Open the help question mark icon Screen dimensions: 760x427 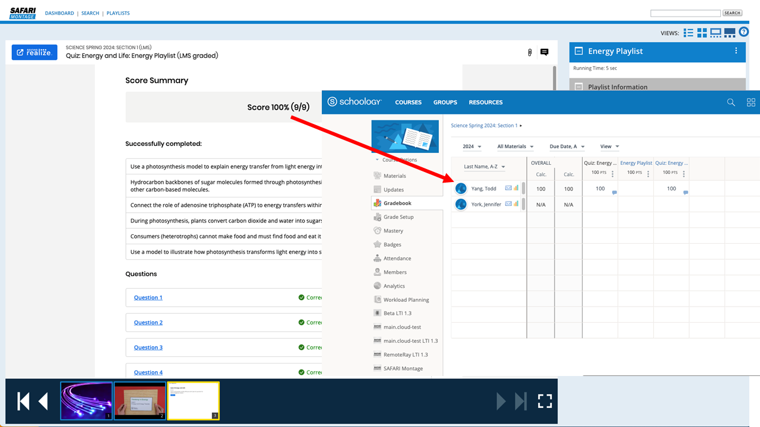pos(743,32)
